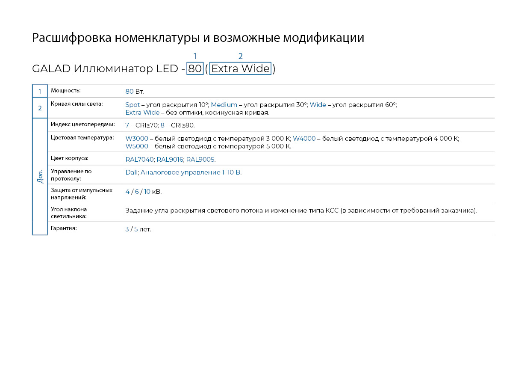530x379 pixels.
Task: Click the RAL9005 housing color code
Action: (200, 160)
